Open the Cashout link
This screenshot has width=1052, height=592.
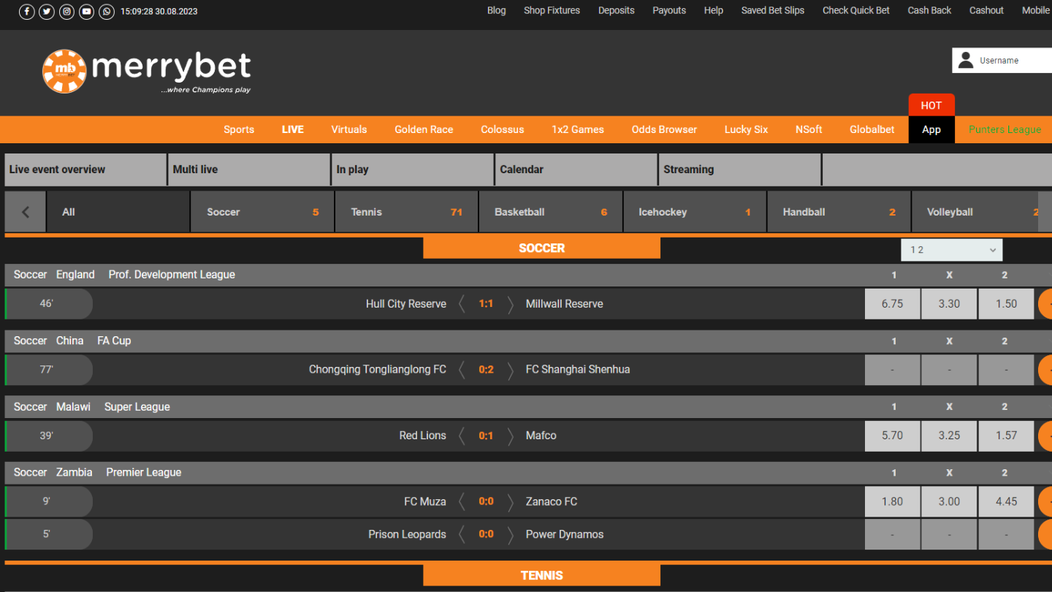[x=986, y=10]
